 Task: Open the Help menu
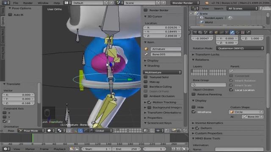point(57,3)
